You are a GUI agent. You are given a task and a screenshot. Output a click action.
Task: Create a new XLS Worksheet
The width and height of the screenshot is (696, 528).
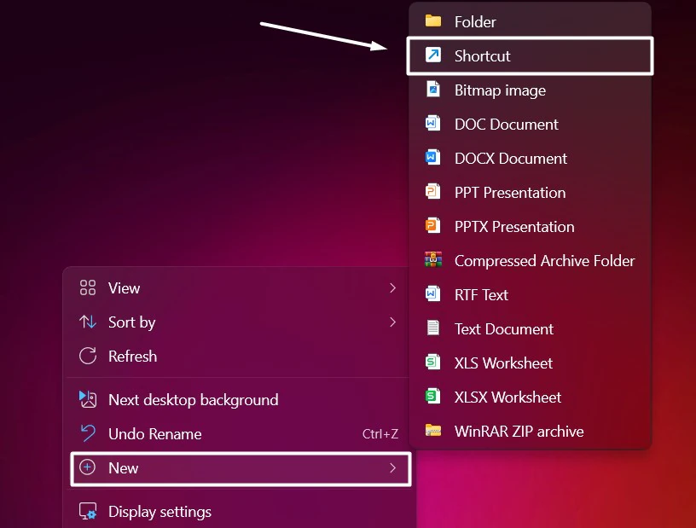click(x=530, y=363)
